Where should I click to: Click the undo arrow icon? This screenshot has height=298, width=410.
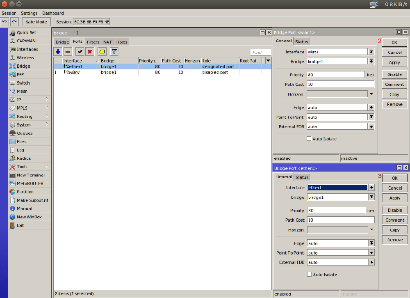[x=5, y=22]
